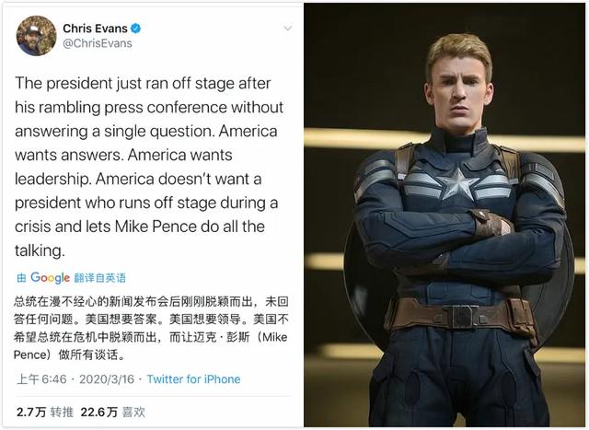Viewport: 589px width, 430px height.
Task: Click the English tweet text body
Action: [x=149, y=167]
